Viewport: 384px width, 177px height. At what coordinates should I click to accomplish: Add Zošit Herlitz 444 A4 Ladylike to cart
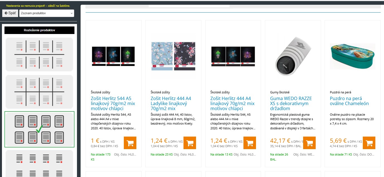tap(190, 143)
